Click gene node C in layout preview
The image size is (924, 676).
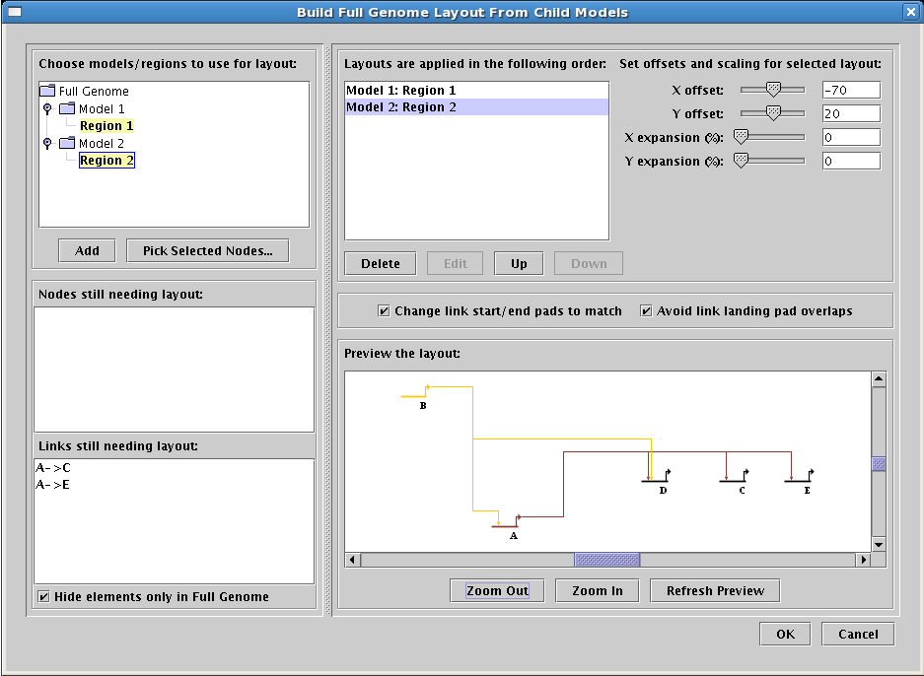pyautogui.click(x=734, y=479)
